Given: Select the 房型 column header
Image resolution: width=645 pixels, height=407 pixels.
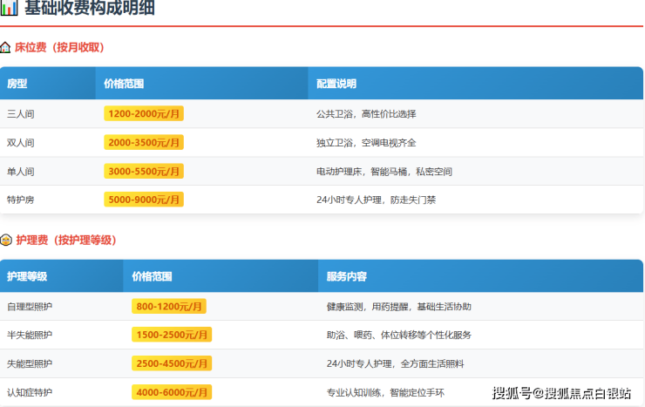Looking at the screenshot, I should point(17,84).
